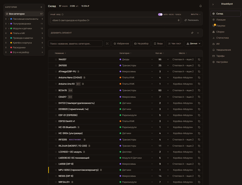Expand the Модули и датчики category
The width and height of the screenshot is (242, 185).
tap(9, 29)
